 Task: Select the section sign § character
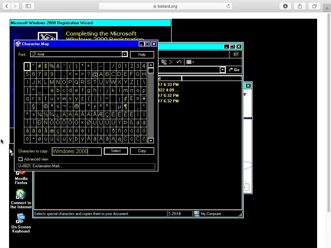point(33,107)
